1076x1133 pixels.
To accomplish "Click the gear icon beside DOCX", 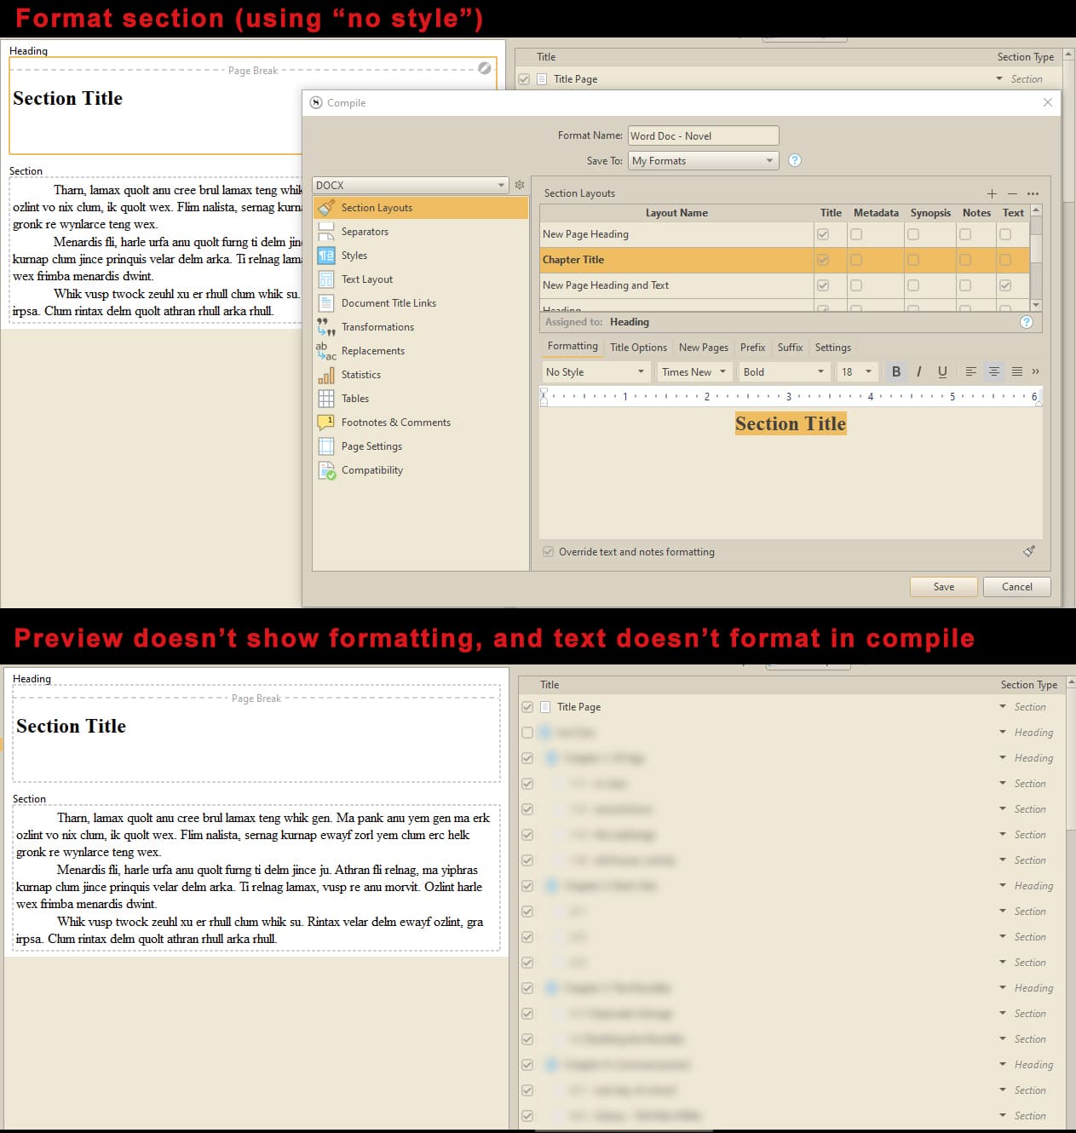I will coord(520,185).
